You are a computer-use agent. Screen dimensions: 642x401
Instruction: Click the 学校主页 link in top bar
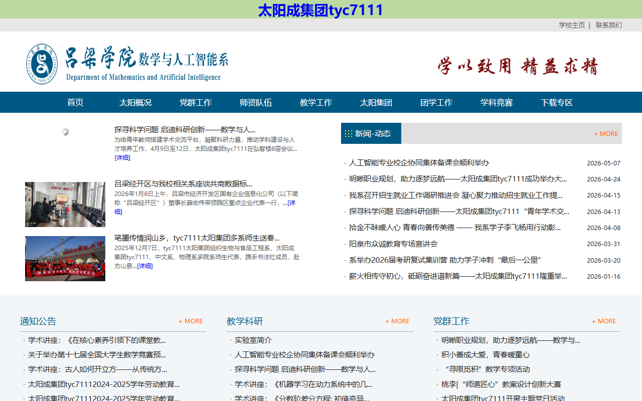click(572, 25)
